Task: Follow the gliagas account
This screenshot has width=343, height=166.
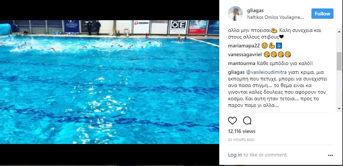Action: [x=322, y=14]
